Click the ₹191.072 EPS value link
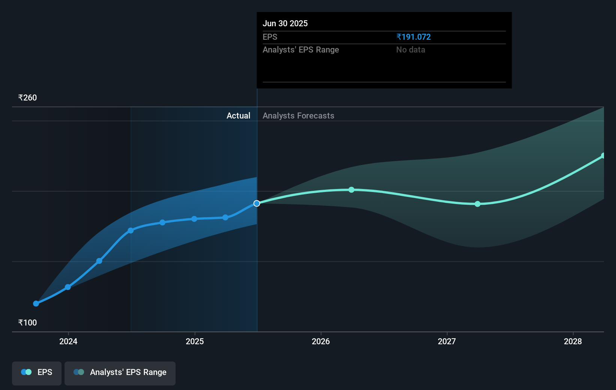Viewport: 616px width, 390px height. pyautogui.click(x=413, y=37)
